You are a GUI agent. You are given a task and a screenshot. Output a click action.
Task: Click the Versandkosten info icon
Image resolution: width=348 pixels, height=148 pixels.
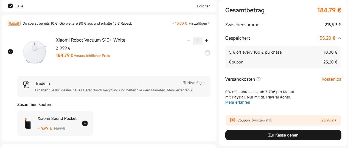[x=259, y=79]
